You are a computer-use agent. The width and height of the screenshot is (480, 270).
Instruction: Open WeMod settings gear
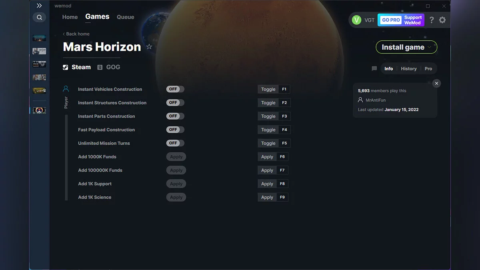pyautogui.click(x=443, y=20)
